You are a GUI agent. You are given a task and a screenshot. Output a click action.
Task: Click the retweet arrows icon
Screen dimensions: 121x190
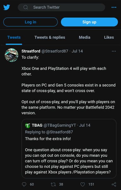point(53,184)
